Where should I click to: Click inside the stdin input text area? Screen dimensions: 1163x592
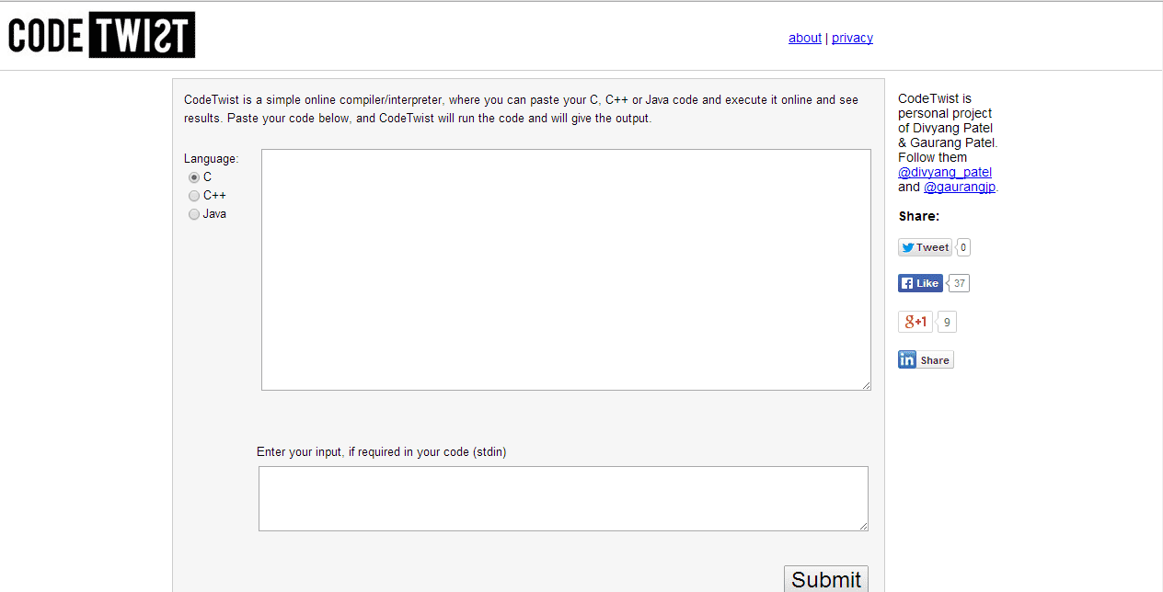tap(563, 498)
